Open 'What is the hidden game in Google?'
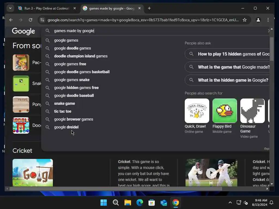279x209 pixels. pyautogui.click(x=227, y=80)
